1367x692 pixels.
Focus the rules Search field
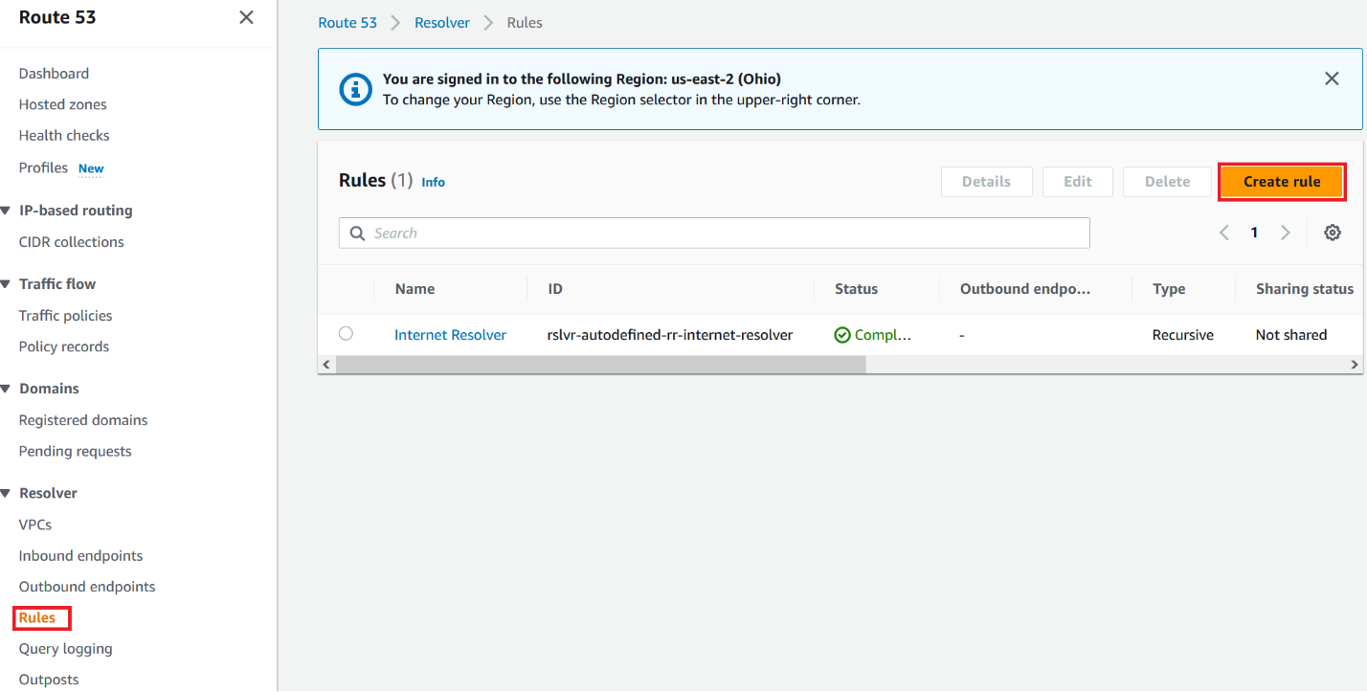pos(714,234)
